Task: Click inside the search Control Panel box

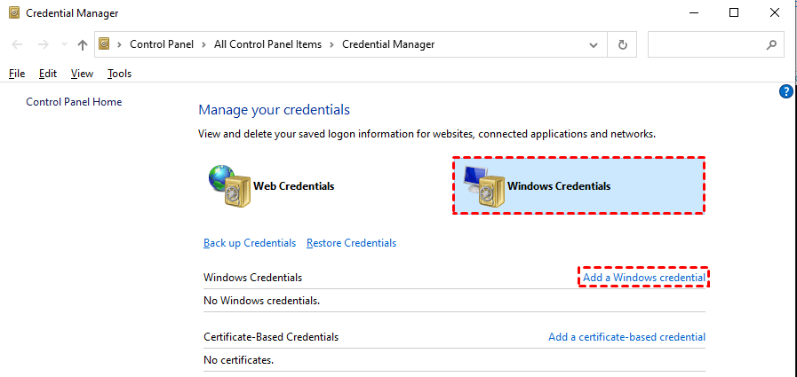Action: 706,44
